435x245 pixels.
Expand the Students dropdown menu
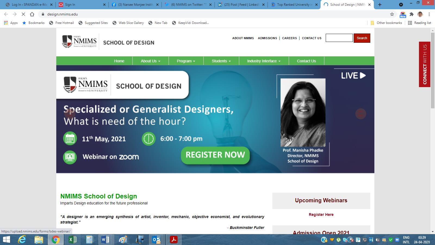click(221, 61)
